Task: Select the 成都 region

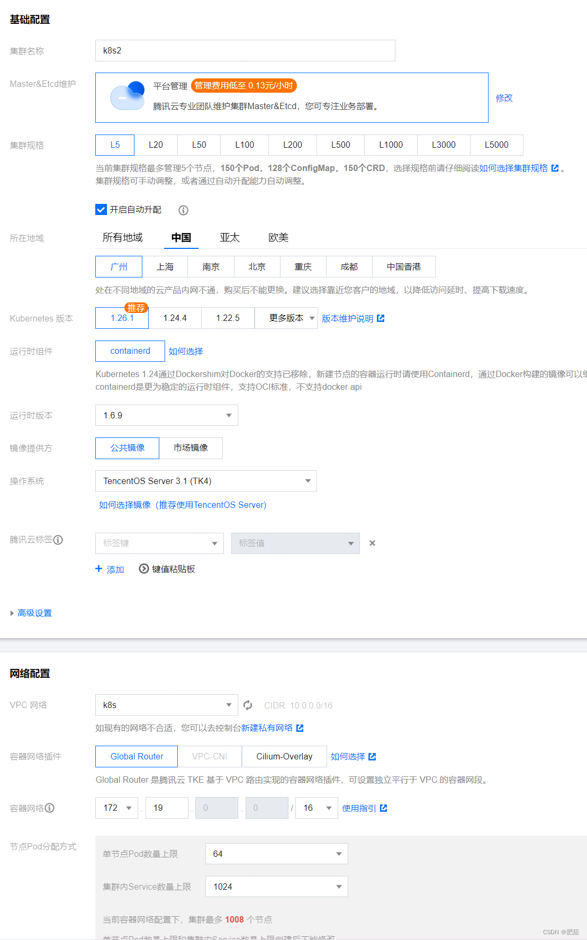Action: [349, 267]
